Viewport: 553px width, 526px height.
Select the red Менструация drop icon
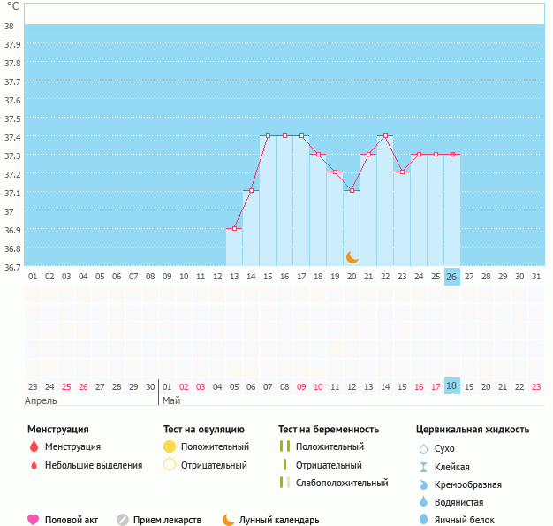coord(34,447)
